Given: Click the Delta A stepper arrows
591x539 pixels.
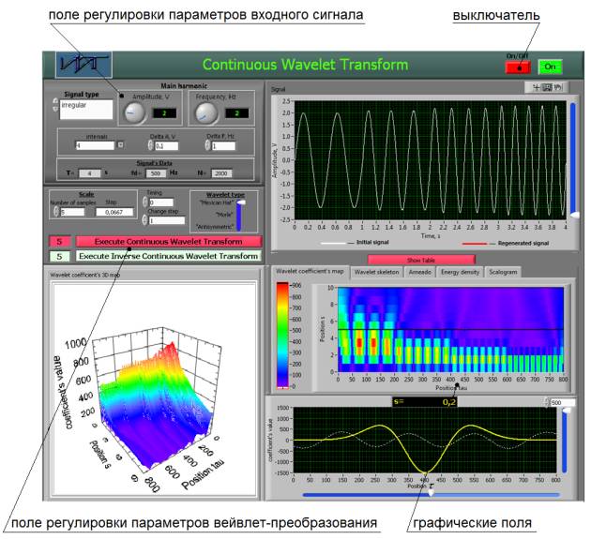Looking at the screenshot, I should coord(148,145).
